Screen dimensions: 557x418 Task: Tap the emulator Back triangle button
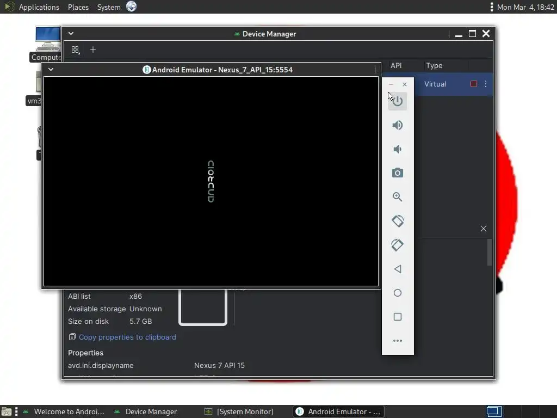pos(398,269)
